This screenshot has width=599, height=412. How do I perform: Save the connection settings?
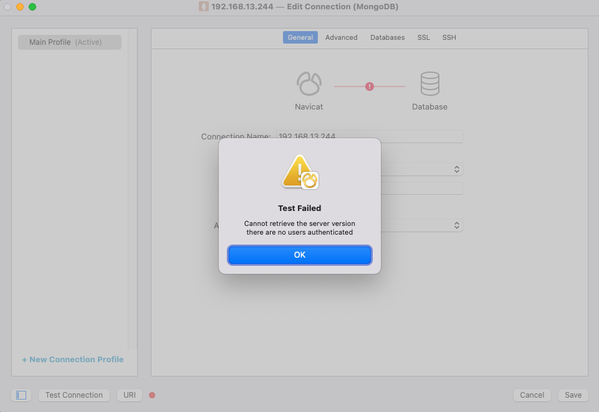point(573,395)
